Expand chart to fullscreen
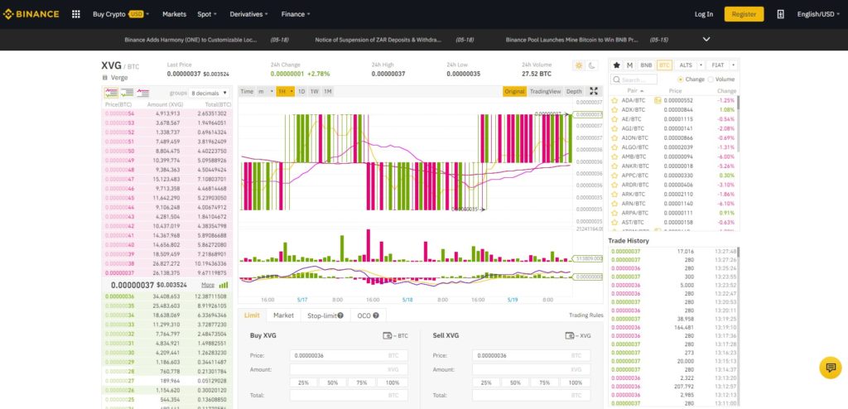Image resolution: width=848 pixels, height=409 pixels. tap(594, 91)
